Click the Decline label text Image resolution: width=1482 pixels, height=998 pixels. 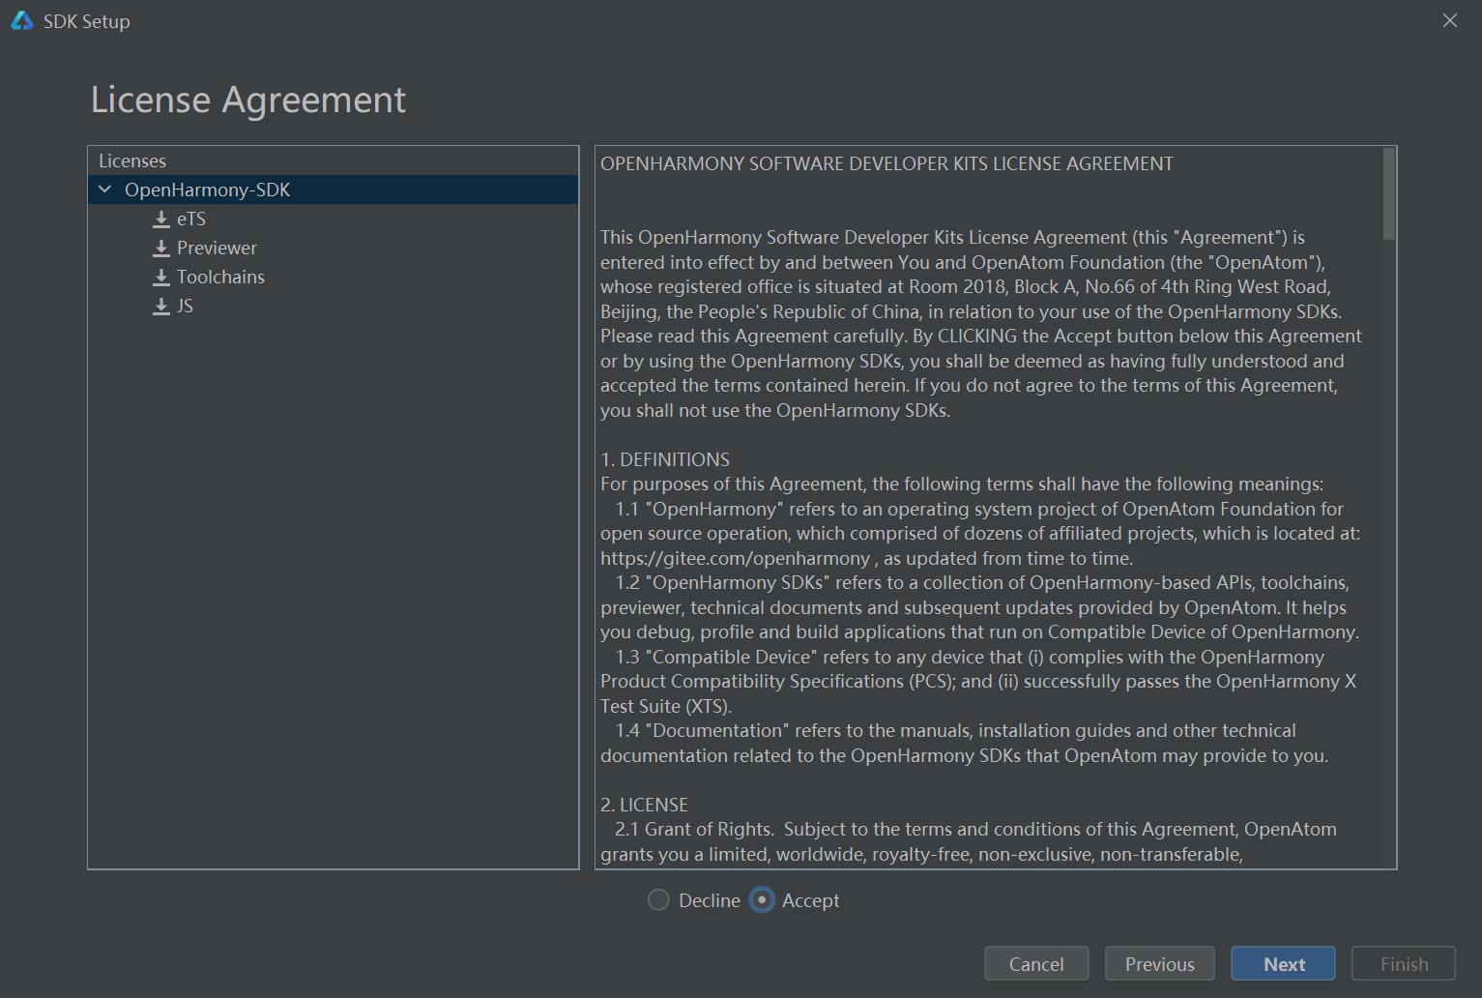(710, 900)
